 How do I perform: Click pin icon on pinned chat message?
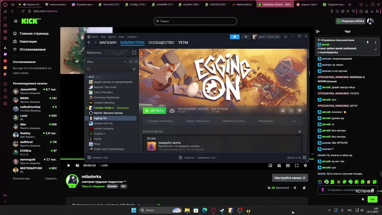click(368, 42)
